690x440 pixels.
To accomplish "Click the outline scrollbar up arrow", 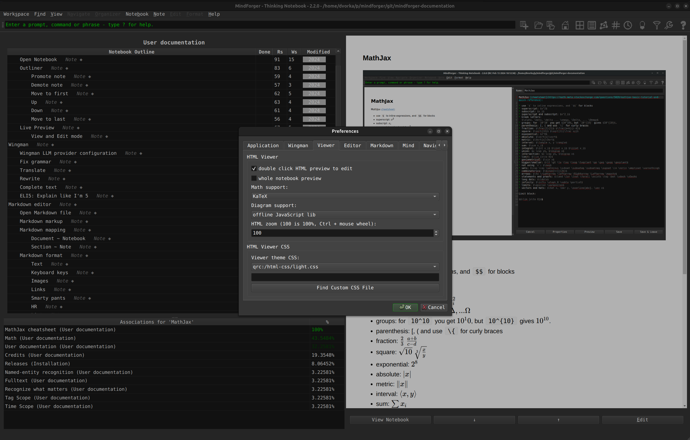I will (x=338, y=51).
